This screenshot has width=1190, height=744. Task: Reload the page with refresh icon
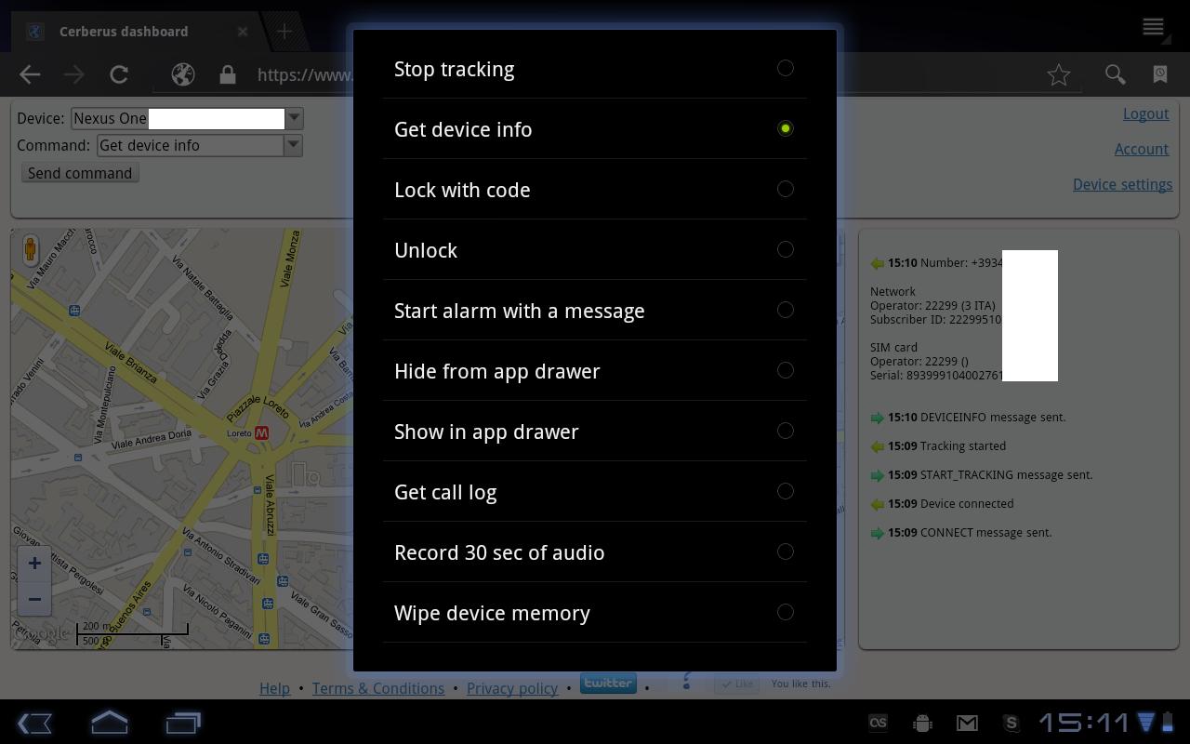click(119, 75)
